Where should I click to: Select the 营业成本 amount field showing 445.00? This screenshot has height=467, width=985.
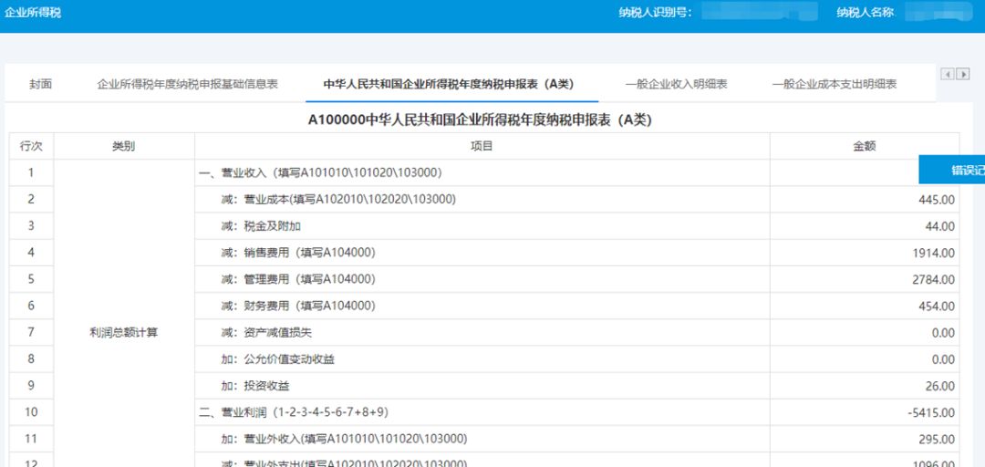[x=864, y=200]
